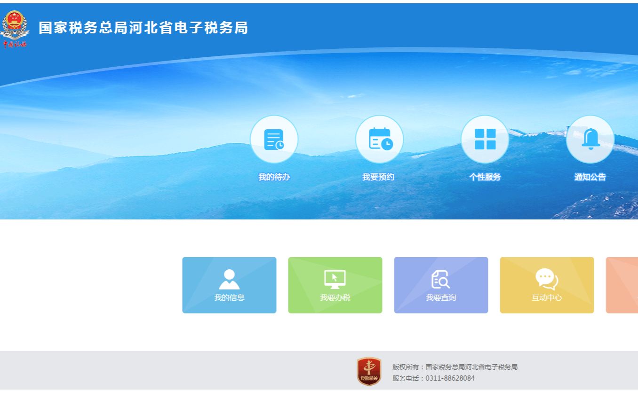This screenshot has width=638, height=398.
Task: Open the blue 我的信息 tile
Action: pyautogui.click(x=229, y=284)
